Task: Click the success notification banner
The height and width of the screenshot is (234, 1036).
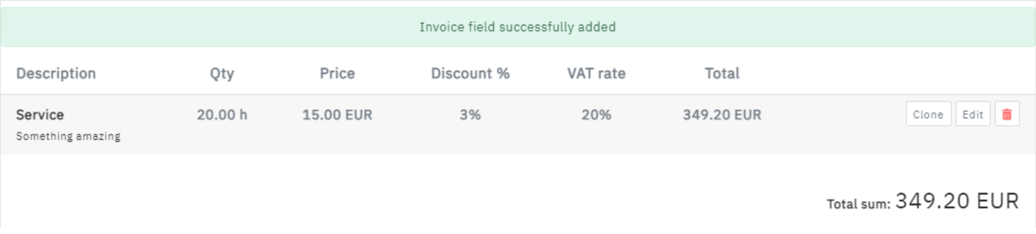Action: (x=518, y=27)
